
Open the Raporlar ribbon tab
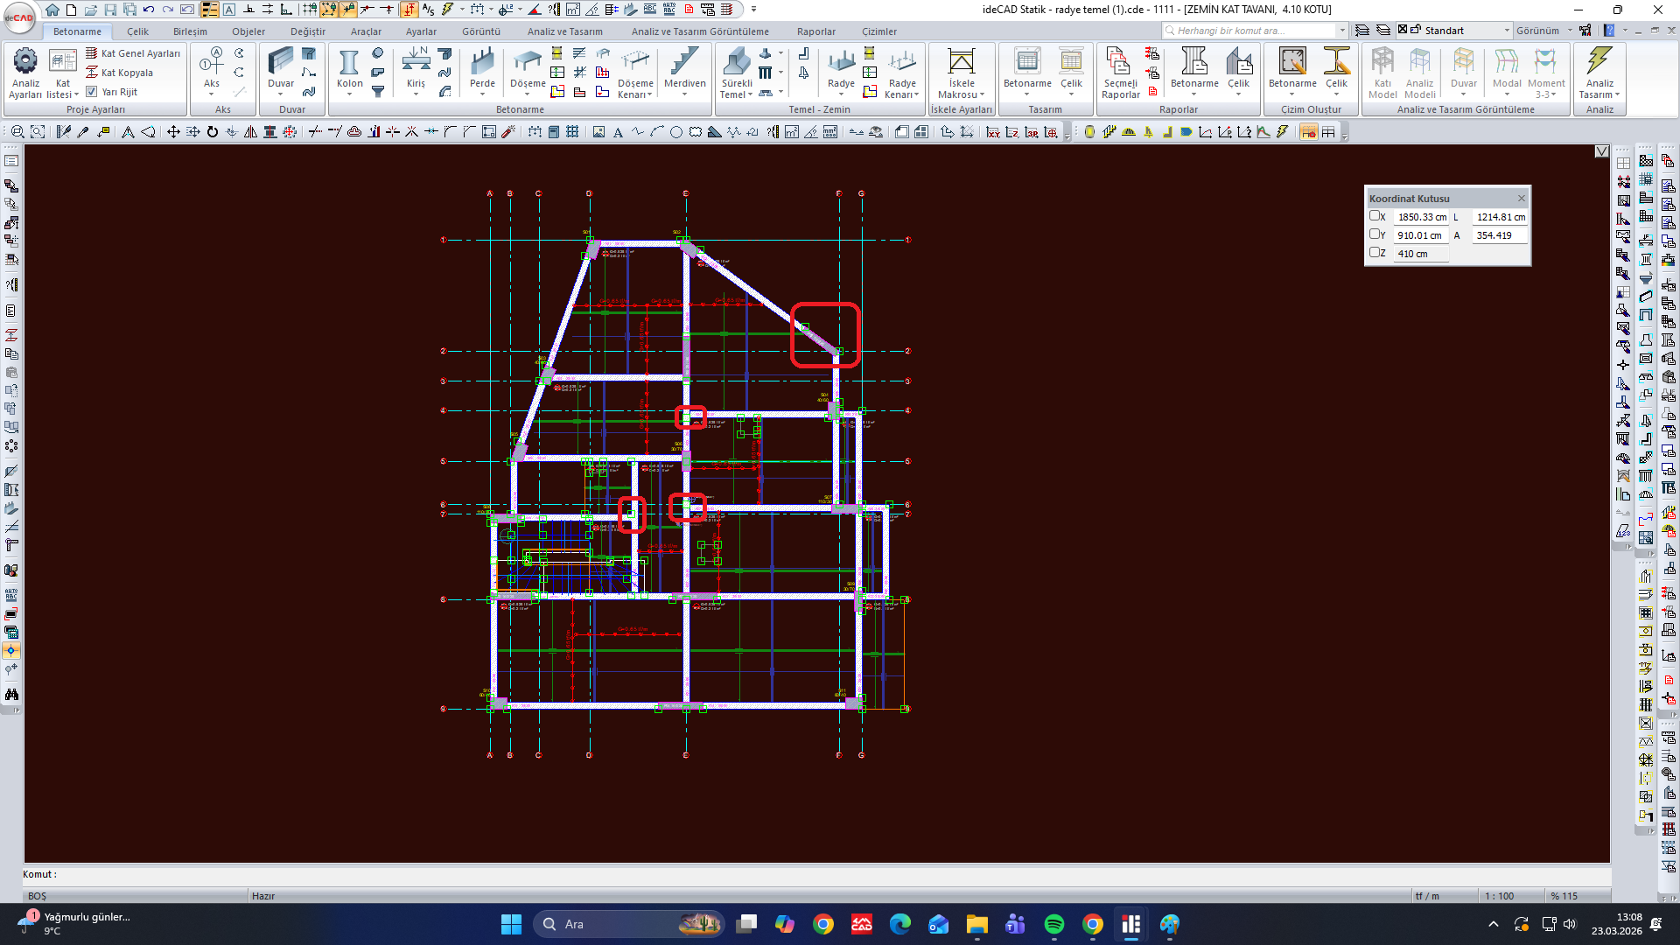(815, 31)
